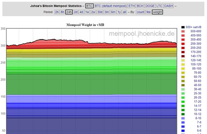Click the black 600+ sat/vB legend swatch

[x=183, y=27]
